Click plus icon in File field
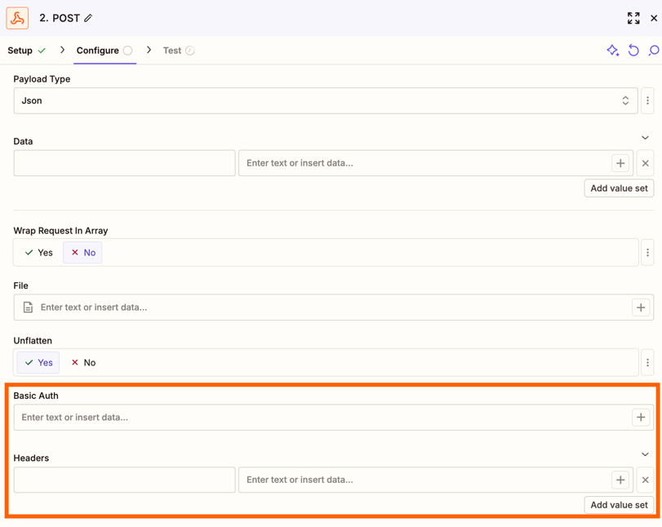The image size is (662, 527). [x=641, y=308]
